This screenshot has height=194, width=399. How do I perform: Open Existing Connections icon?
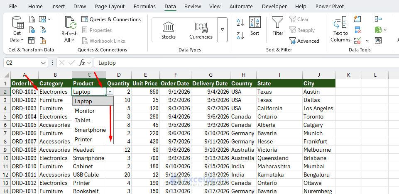click(42, 41)
